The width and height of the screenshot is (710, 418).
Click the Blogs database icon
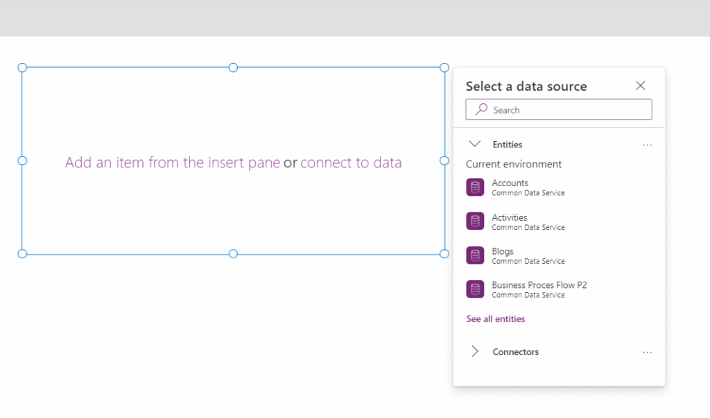(x=475, y=255)
